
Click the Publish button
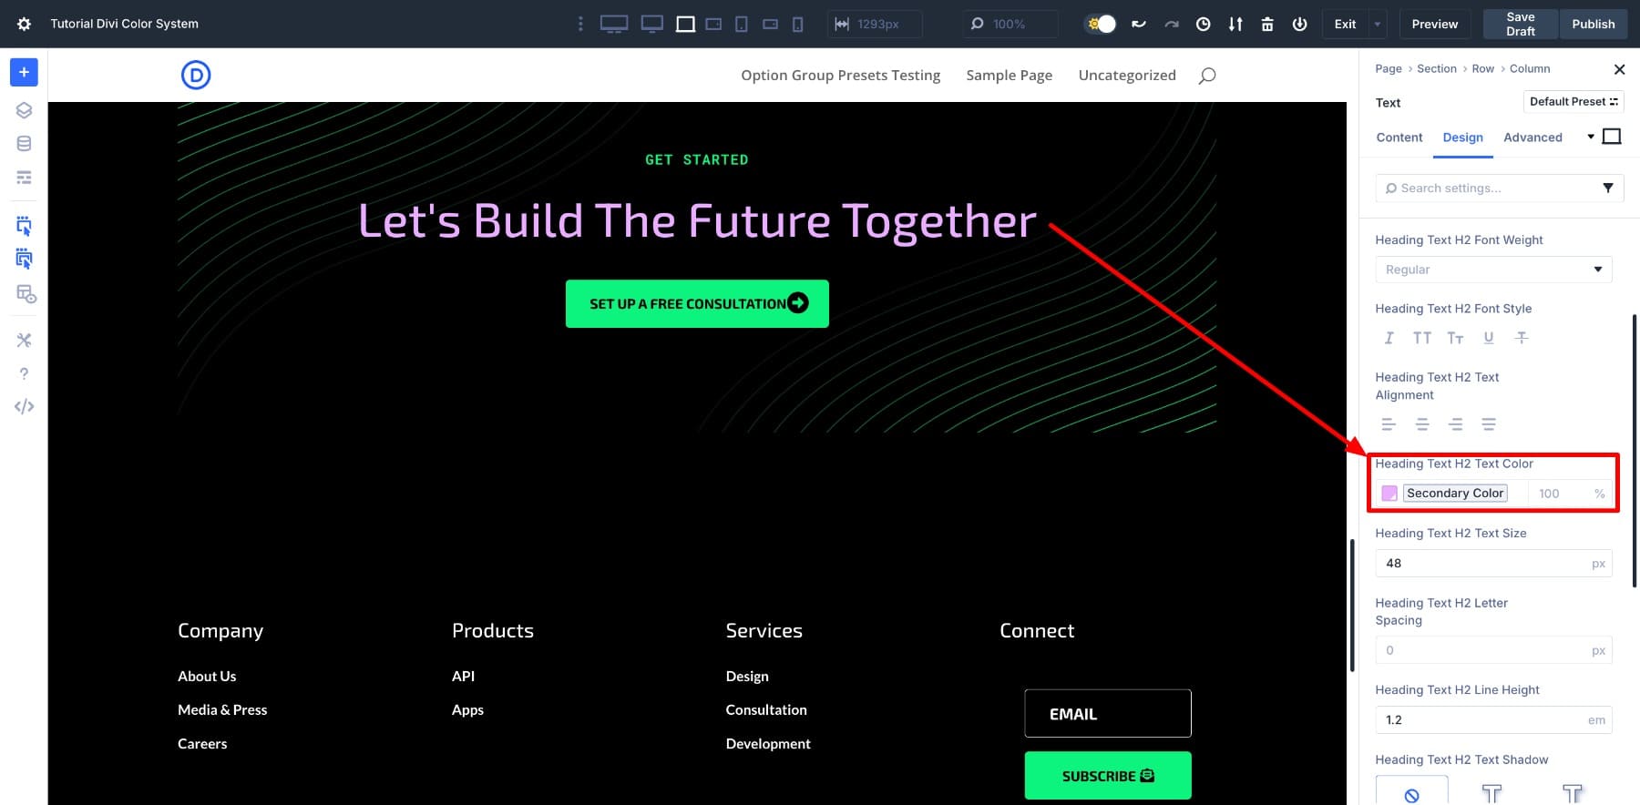[1593, 25]
